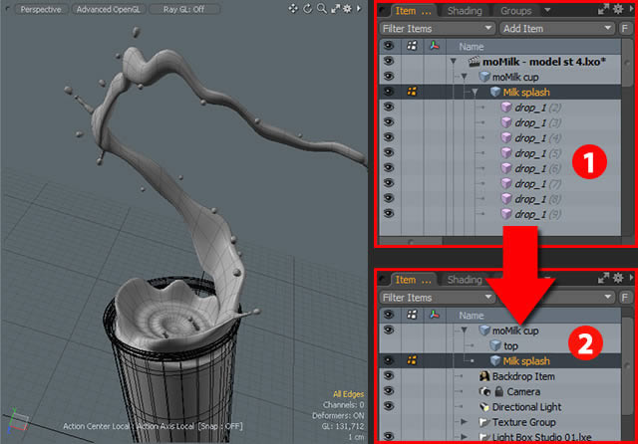Viewport: 638px width, 444px height.
Task: Collapse the Milk splash tree in top panel
Action: (475, 92)
